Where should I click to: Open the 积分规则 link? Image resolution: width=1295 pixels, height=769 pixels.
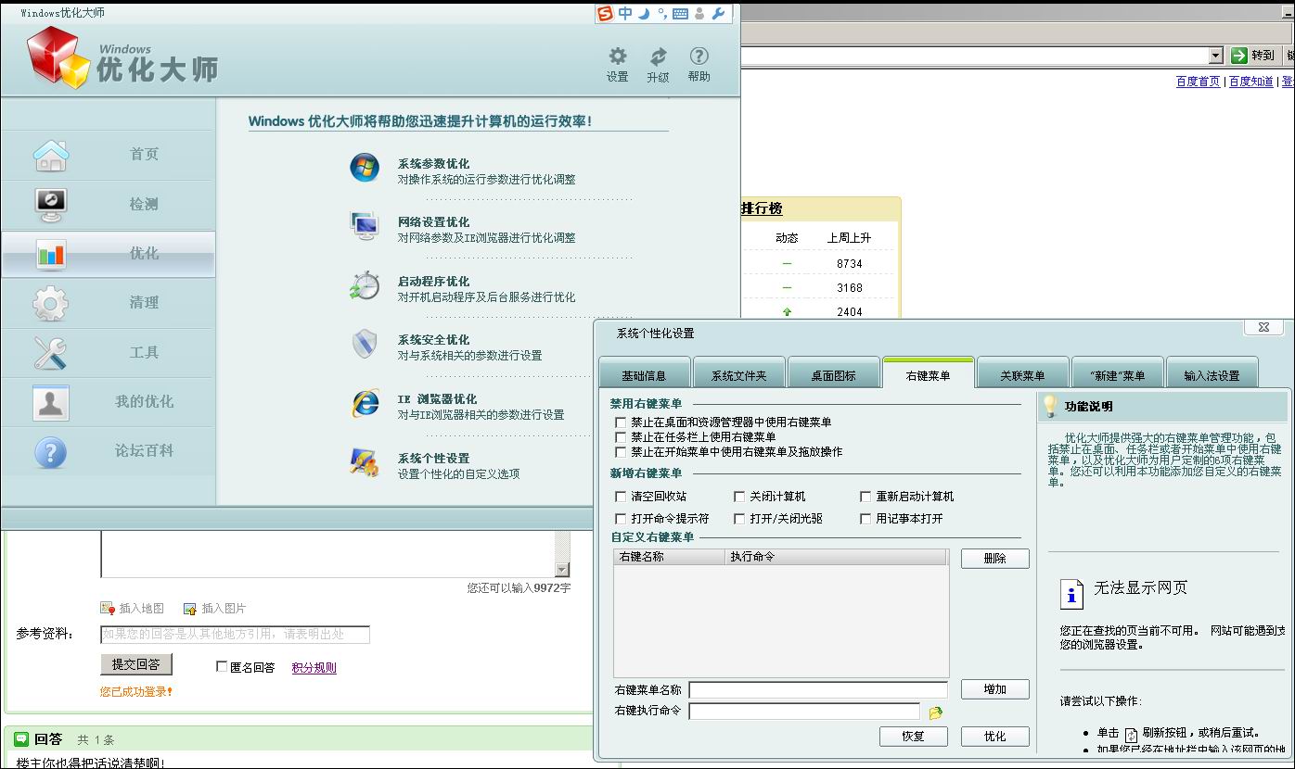pos(314,667)
